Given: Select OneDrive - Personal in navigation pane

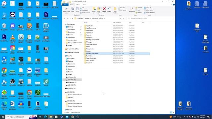Looking at the screenshot, I should 73,52.
